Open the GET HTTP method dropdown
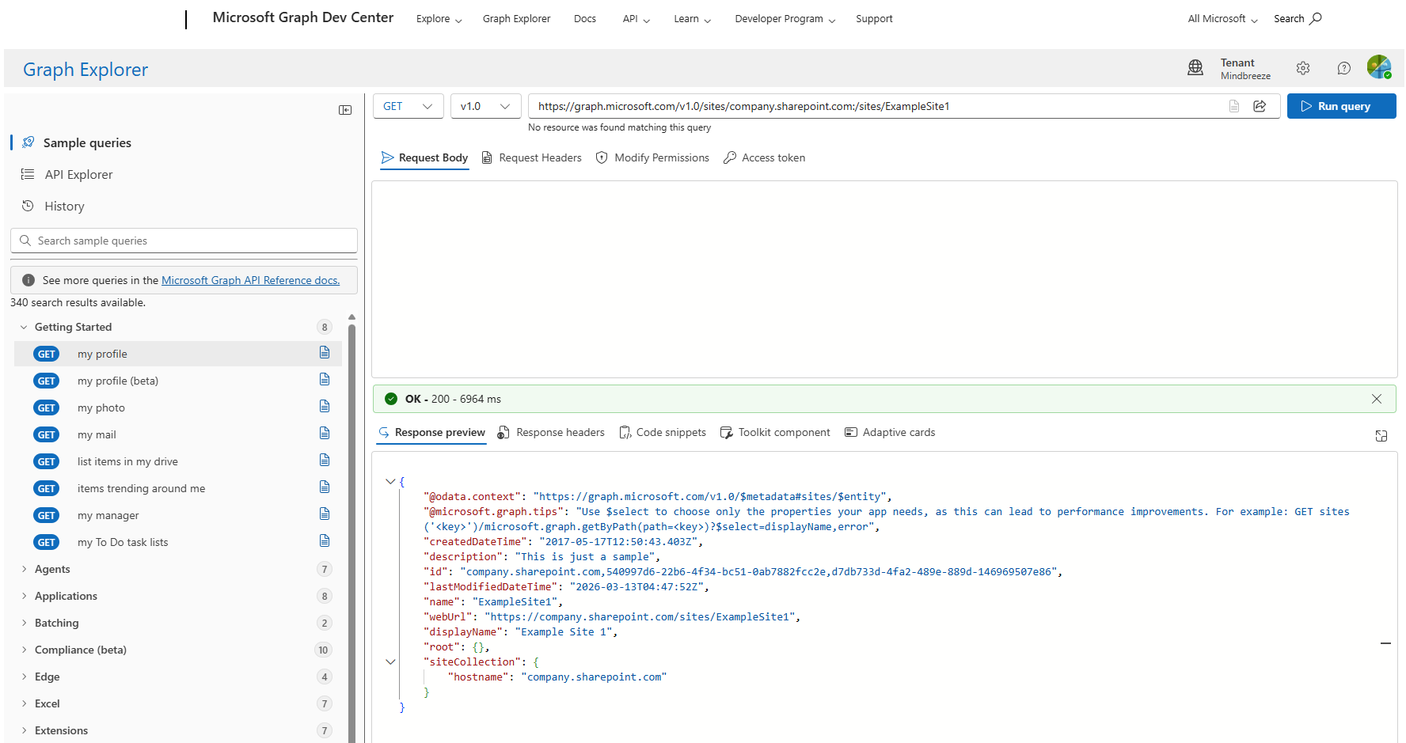 408,106
